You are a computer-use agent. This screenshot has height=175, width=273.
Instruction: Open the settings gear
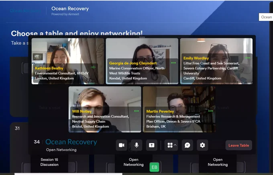click(202, 145)
